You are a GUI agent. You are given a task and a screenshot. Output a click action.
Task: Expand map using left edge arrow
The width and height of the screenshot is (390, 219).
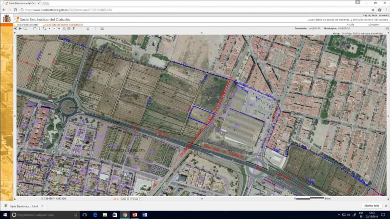pyautogui.click(x=15, y=116)
